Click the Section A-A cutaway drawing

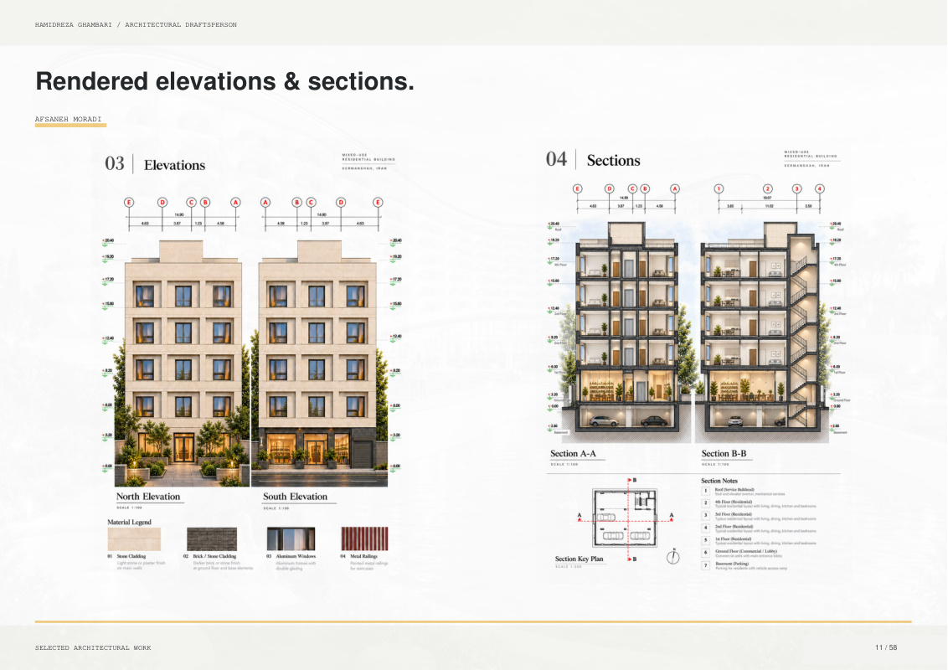[626, 332]
